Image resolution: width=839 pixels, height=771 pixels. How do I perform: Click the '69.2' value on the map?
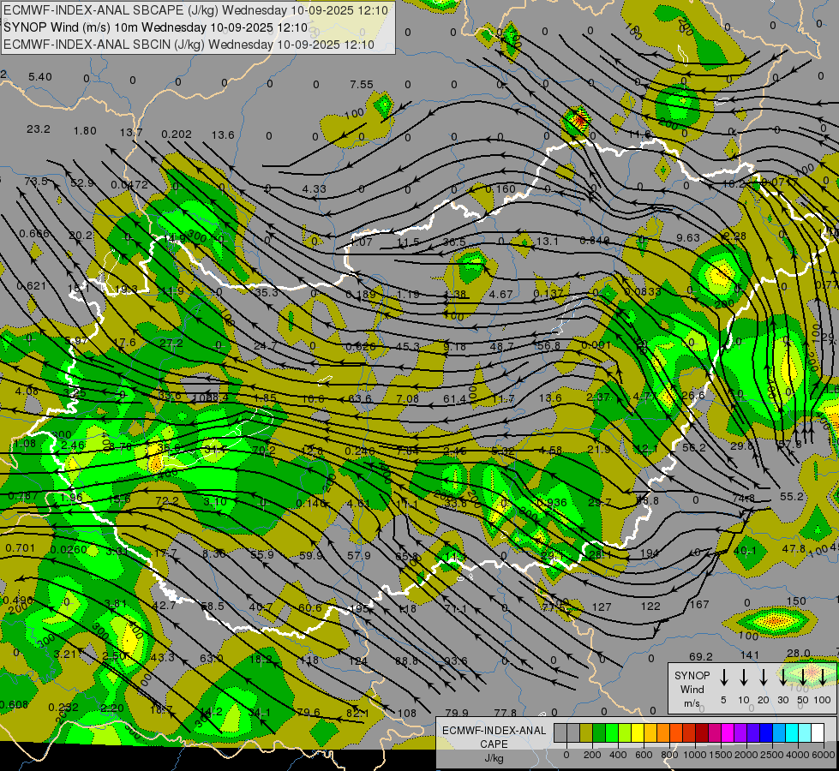tap(701, 656)
